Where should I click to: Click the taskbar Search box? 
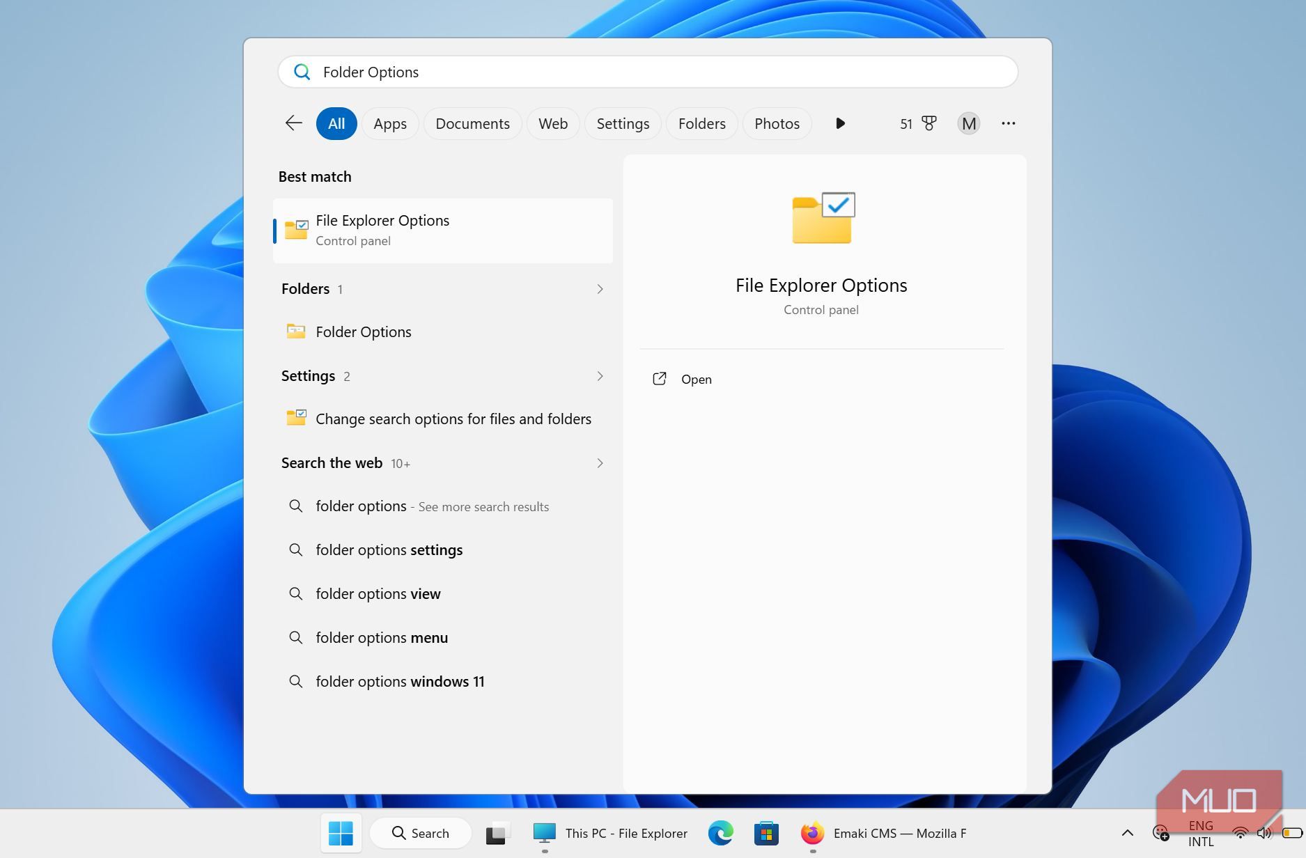[421, 833]
